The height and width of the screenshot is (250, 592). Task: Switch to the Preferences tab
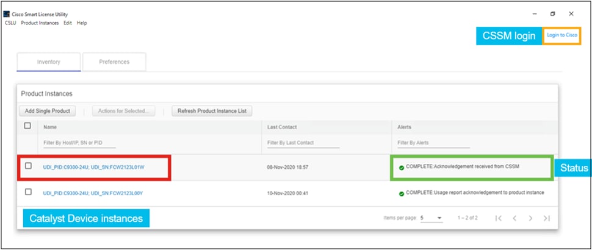(114, 62)
